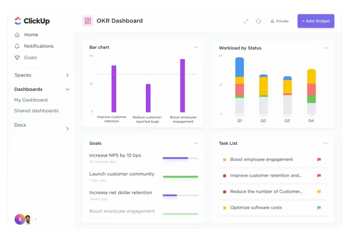Open the Task List widget ellipsis menu
This screenshot has height=238, width=350.
click(x=326, y=143)
